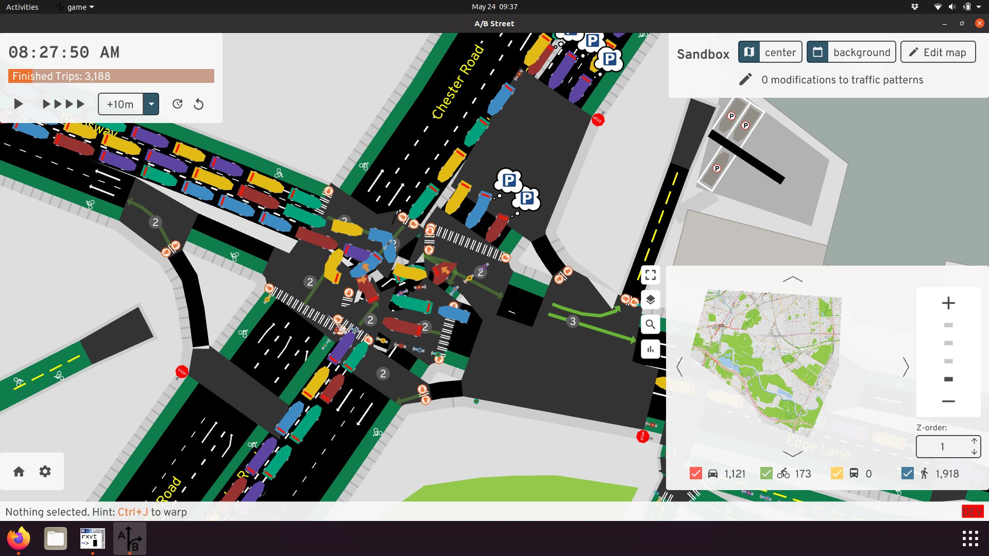The width and height of the screenshot is (989, 556).
Task: Click the fast-forward speed arrows
Action: (63, 104)
